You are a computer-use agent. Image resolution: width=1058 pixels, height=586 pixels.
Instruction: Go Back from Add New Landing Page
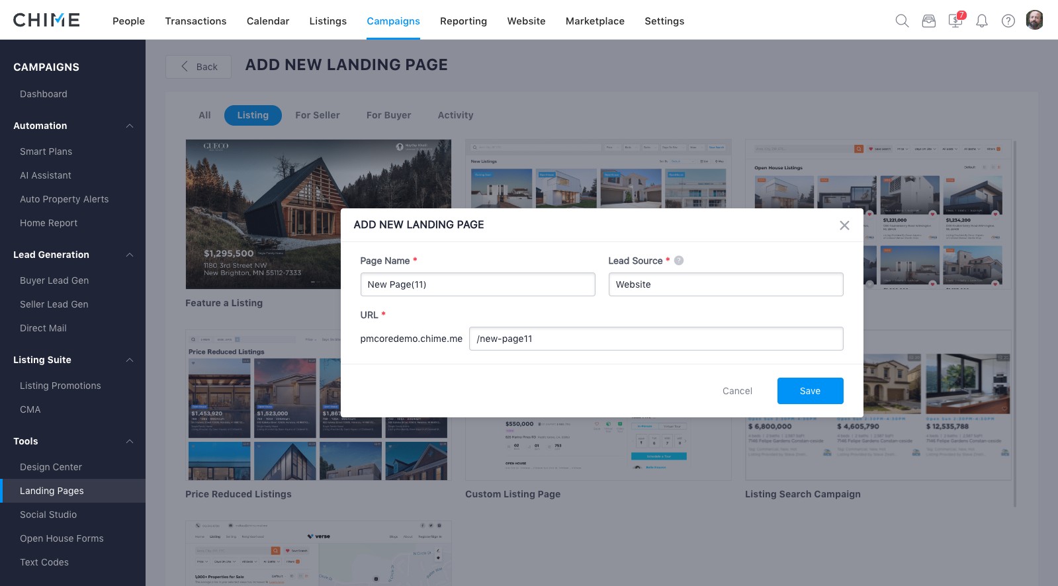pyautogui.click(x=198, y=67)
